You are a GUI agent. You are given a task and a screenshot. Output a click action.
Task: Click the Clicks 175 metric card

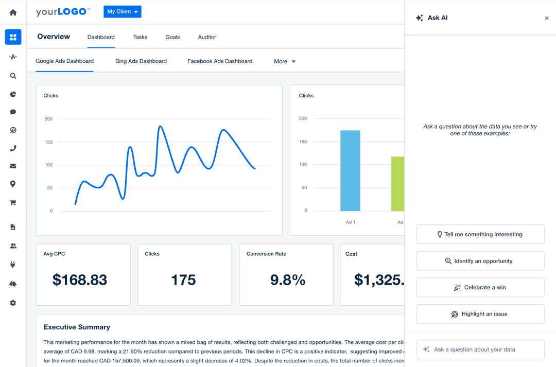[185, 274]
